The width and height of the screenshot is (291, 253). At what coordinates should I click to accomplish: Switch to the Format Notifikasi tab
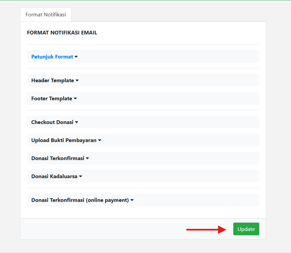coord(46,15)
